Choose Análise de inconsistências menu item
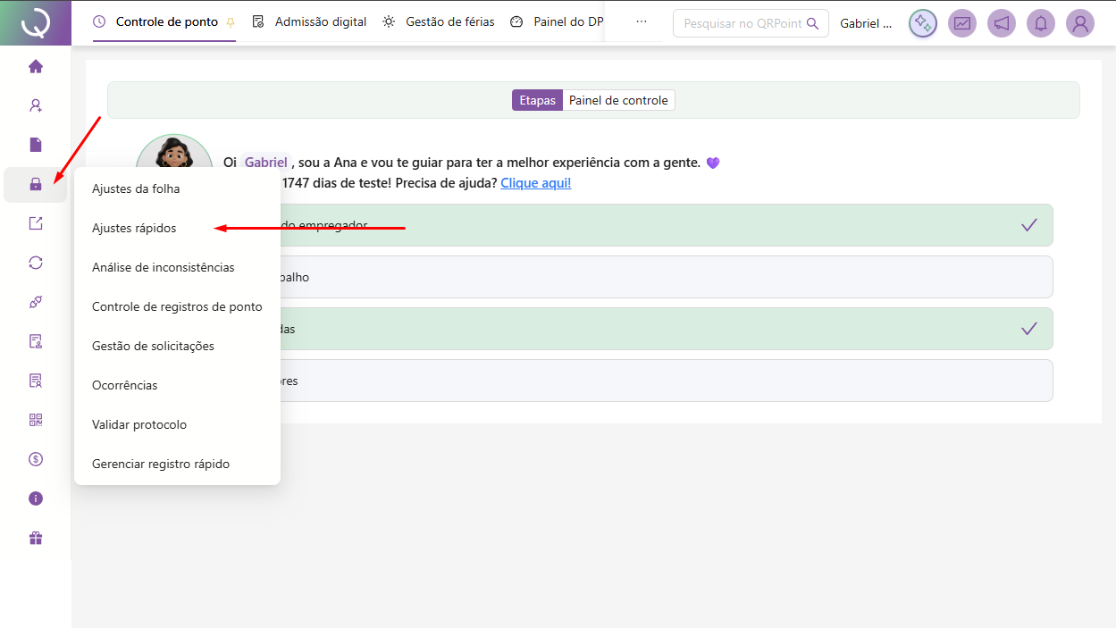The image size is (1116, 628). pyautogui.click(x=164, y=267)
